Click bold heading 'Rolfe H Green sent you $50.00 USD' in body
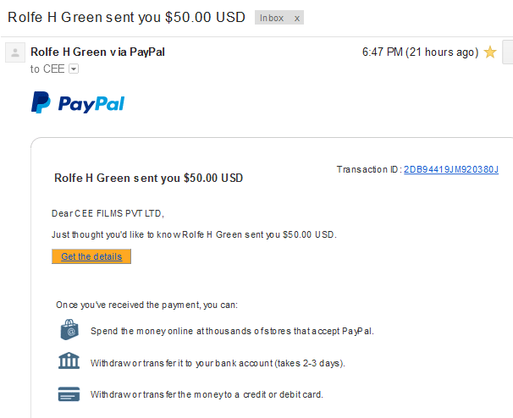Screen dimensions: 513x418 (148, 178)
